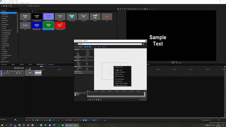Image resolution: width=226 pixels, height=127 pixels.
Task: Click the plug-in search field
Action: pos(10,9)
